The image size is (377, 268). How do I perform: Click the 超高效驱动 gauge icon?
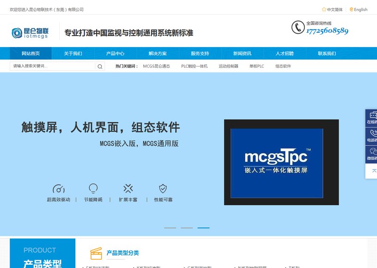[x=59, y=189]
